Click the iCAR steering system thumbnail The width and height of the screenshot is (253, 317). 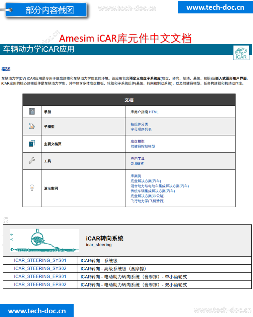click(x=45, y=241)
